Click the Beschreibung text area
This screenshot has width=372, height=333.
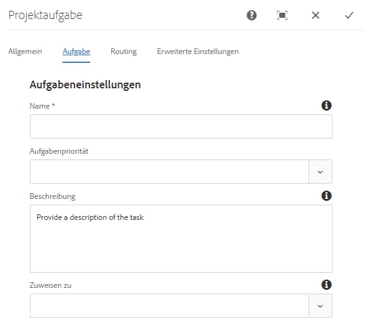click(x=181, y=238)
